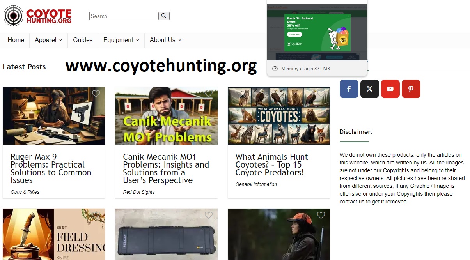Go to the Home menu item
The width and height of the screenshot is (470, 260).
coord(16,40)
